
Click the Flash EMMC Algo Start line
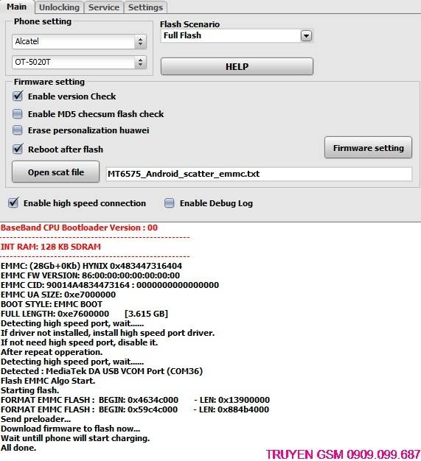48,381
